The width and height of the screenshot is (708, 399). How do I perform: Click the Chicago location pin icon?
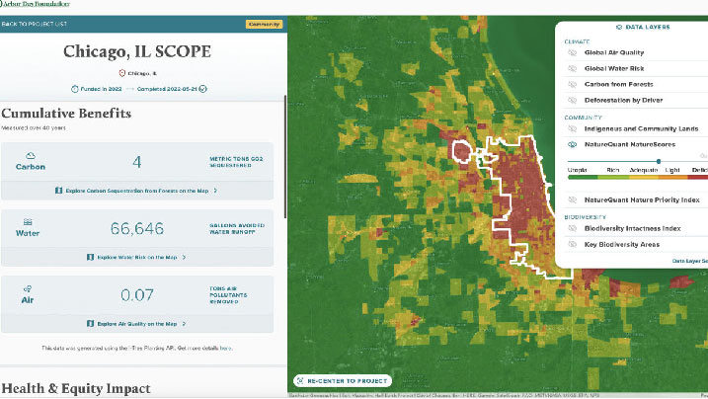[121, 73]
